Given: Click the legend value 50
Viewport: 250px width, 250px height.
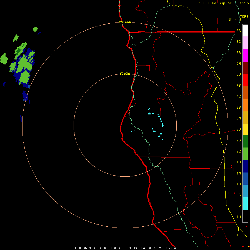Looking at the screenshot, I should coord(239,74).
